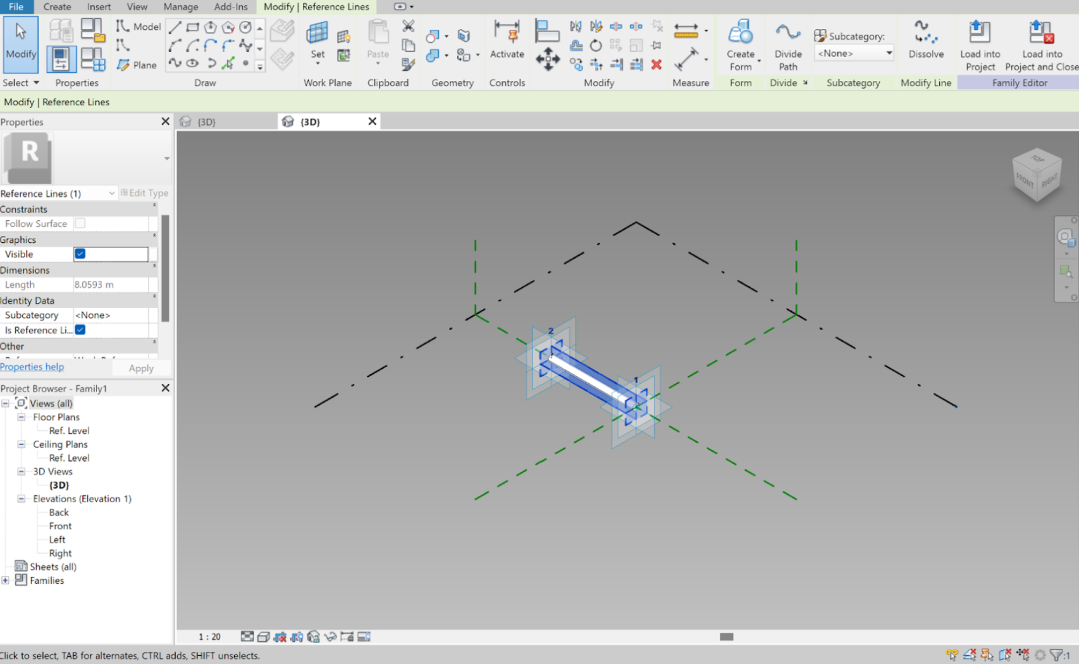Expand the Type Selector dropdown arrow
Screen dimensions: 1079x664
click(167, 158)
